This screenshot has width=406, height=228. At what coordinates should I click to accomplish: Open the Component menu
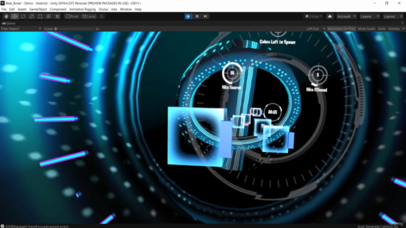pyautogui.click(x=58, y=9)
